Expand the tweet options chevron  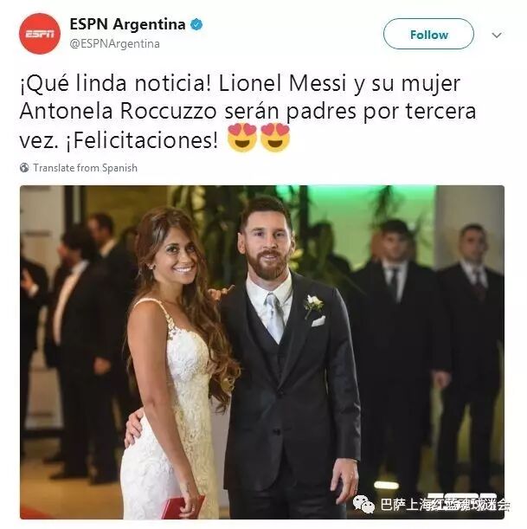[x=497, y=35]
